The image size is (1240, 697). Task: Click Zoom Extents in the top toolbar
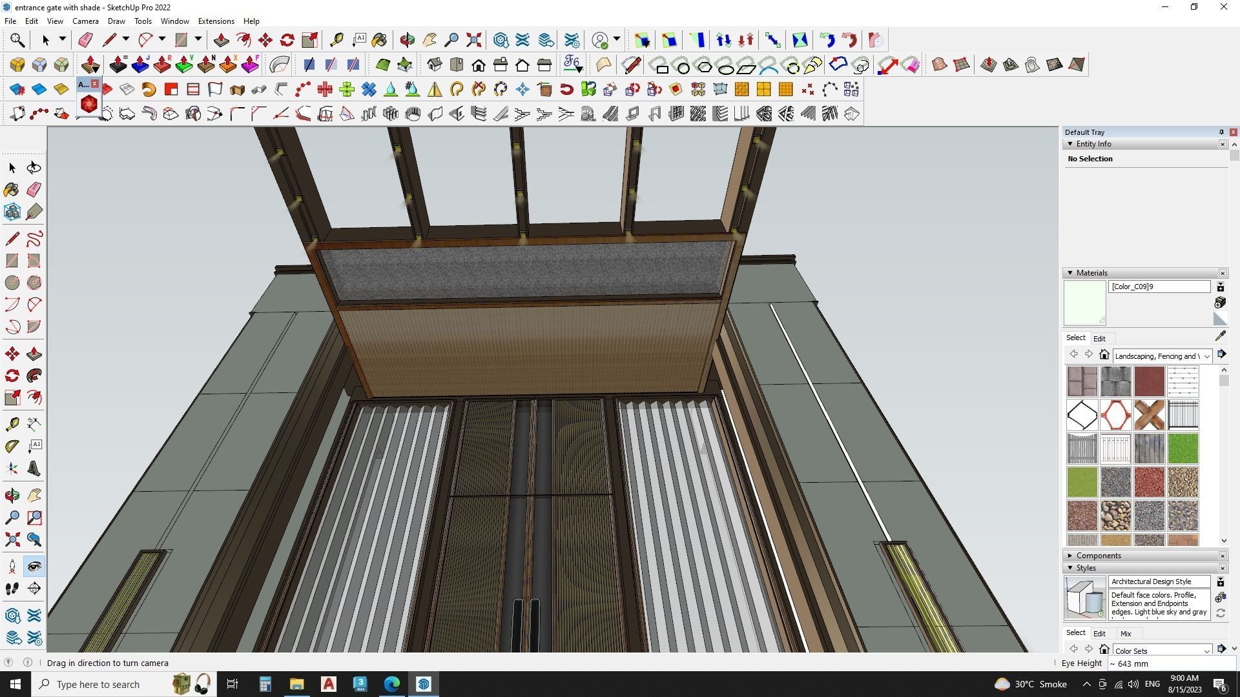click(474, 40)
